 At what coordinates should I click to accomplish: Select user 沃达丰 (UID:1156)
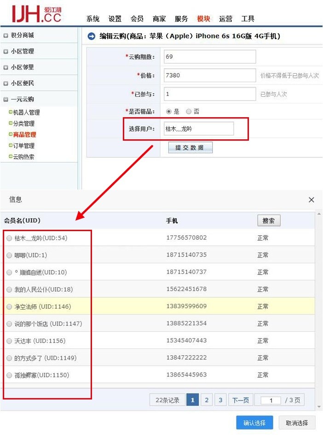(x=9, y=341)
